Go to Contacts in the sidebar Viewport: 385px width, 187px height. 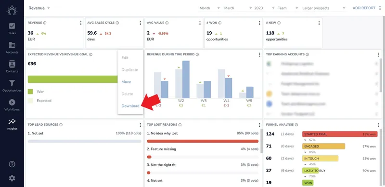(12, 67)
